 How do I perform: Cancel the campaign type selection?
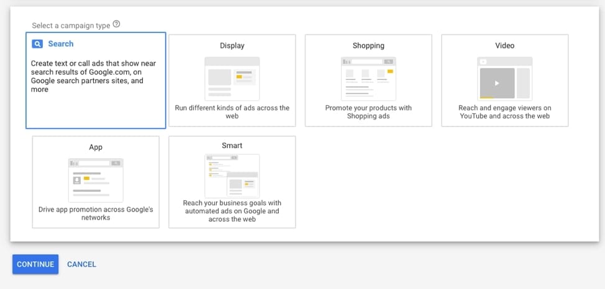tap(82, 264)
